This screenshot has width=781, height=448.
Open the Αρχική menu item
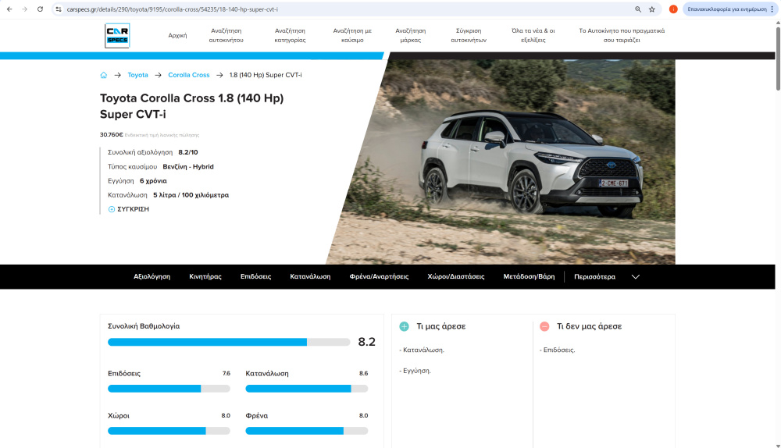177,35
